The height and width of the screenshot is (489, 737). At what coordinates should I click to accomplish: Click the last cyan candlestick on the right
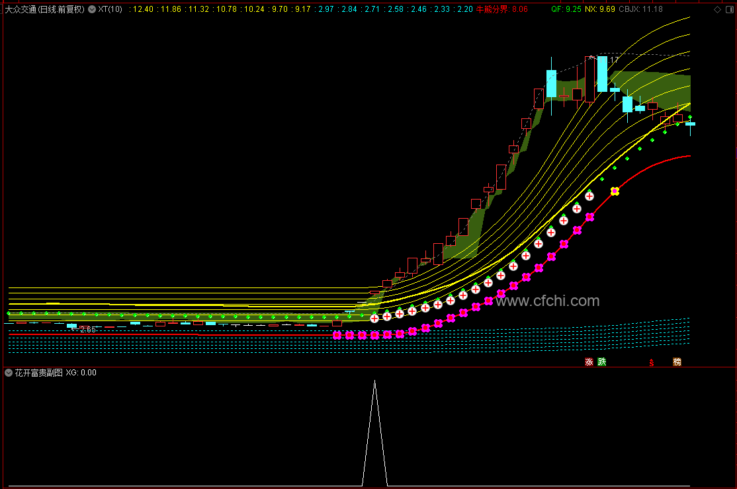[691, 124]
